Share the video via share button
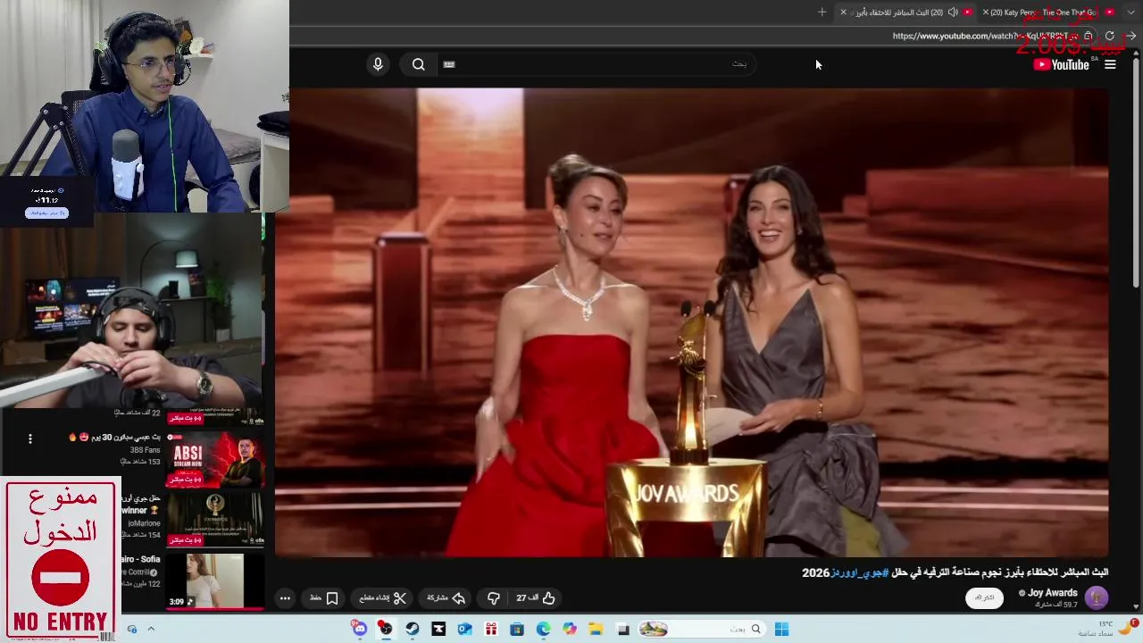The height and width of the screenshot is (643, 1143). (x=446, y=598)
